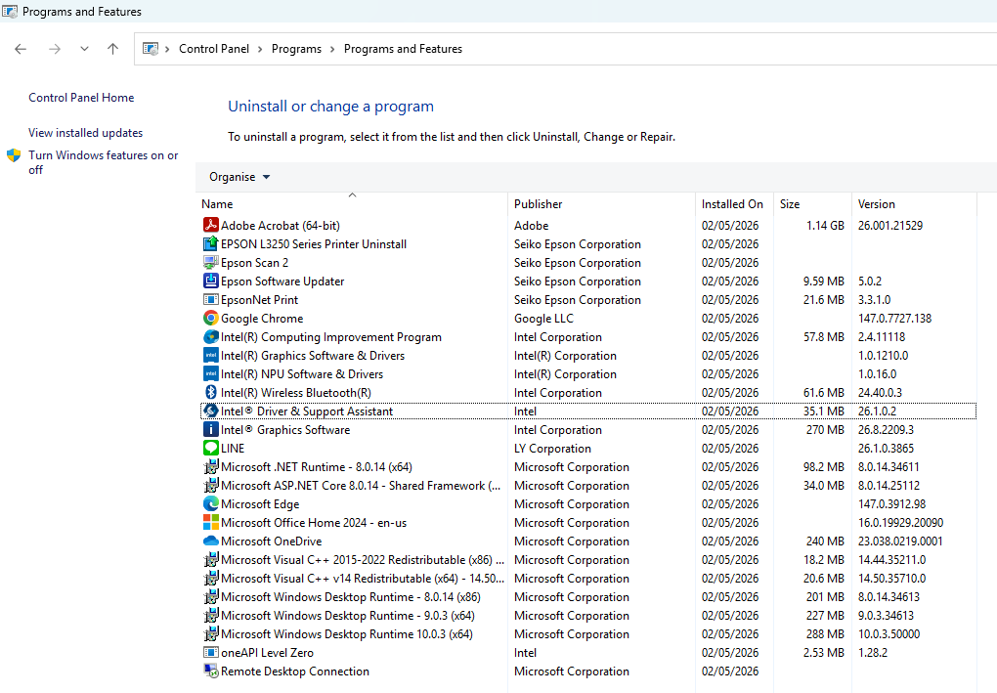The height and width of the screenshot is (693, 997).
Task: Select Microsoft Windows Desktop Runtime 10.0.3 (x64)
Action: tap(588, 634)
